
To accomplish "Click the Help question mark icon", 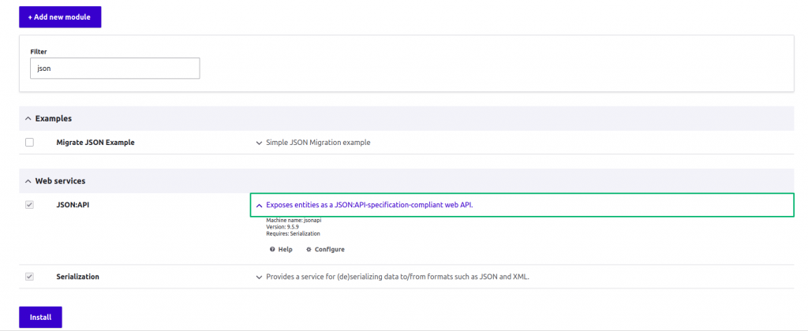I will [272, 249].
